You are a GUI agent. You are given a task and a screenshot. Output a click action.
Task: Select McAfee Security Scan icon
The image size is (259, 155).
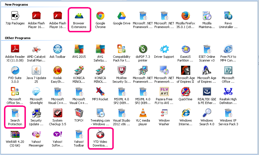[122, 70]
